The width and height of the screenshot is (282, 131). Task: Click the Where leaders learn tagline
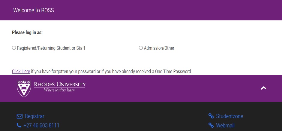[x=59, y=90]
